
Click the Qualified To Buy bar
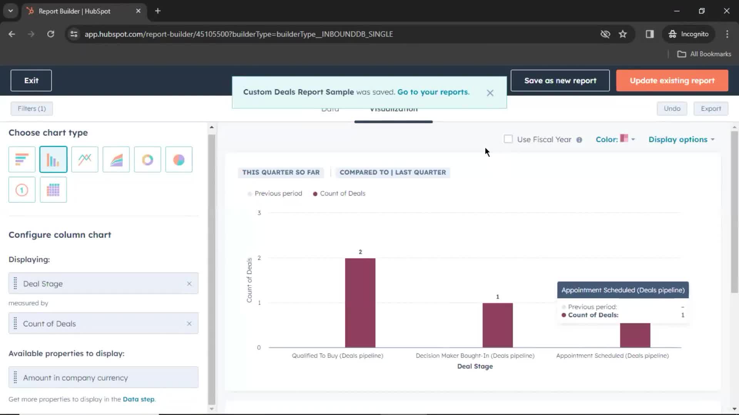coord(360,303)
